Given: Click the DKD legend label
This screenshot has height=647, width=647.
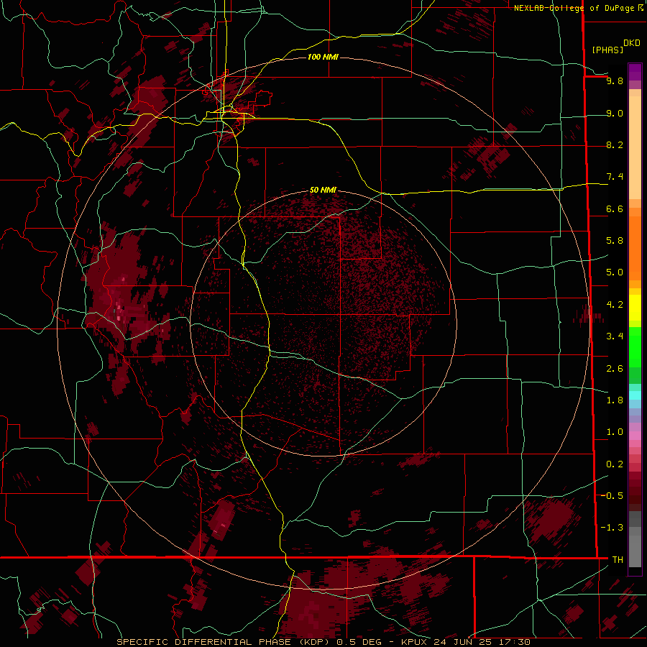Looking at the screenshot, I should click(632, 43).
